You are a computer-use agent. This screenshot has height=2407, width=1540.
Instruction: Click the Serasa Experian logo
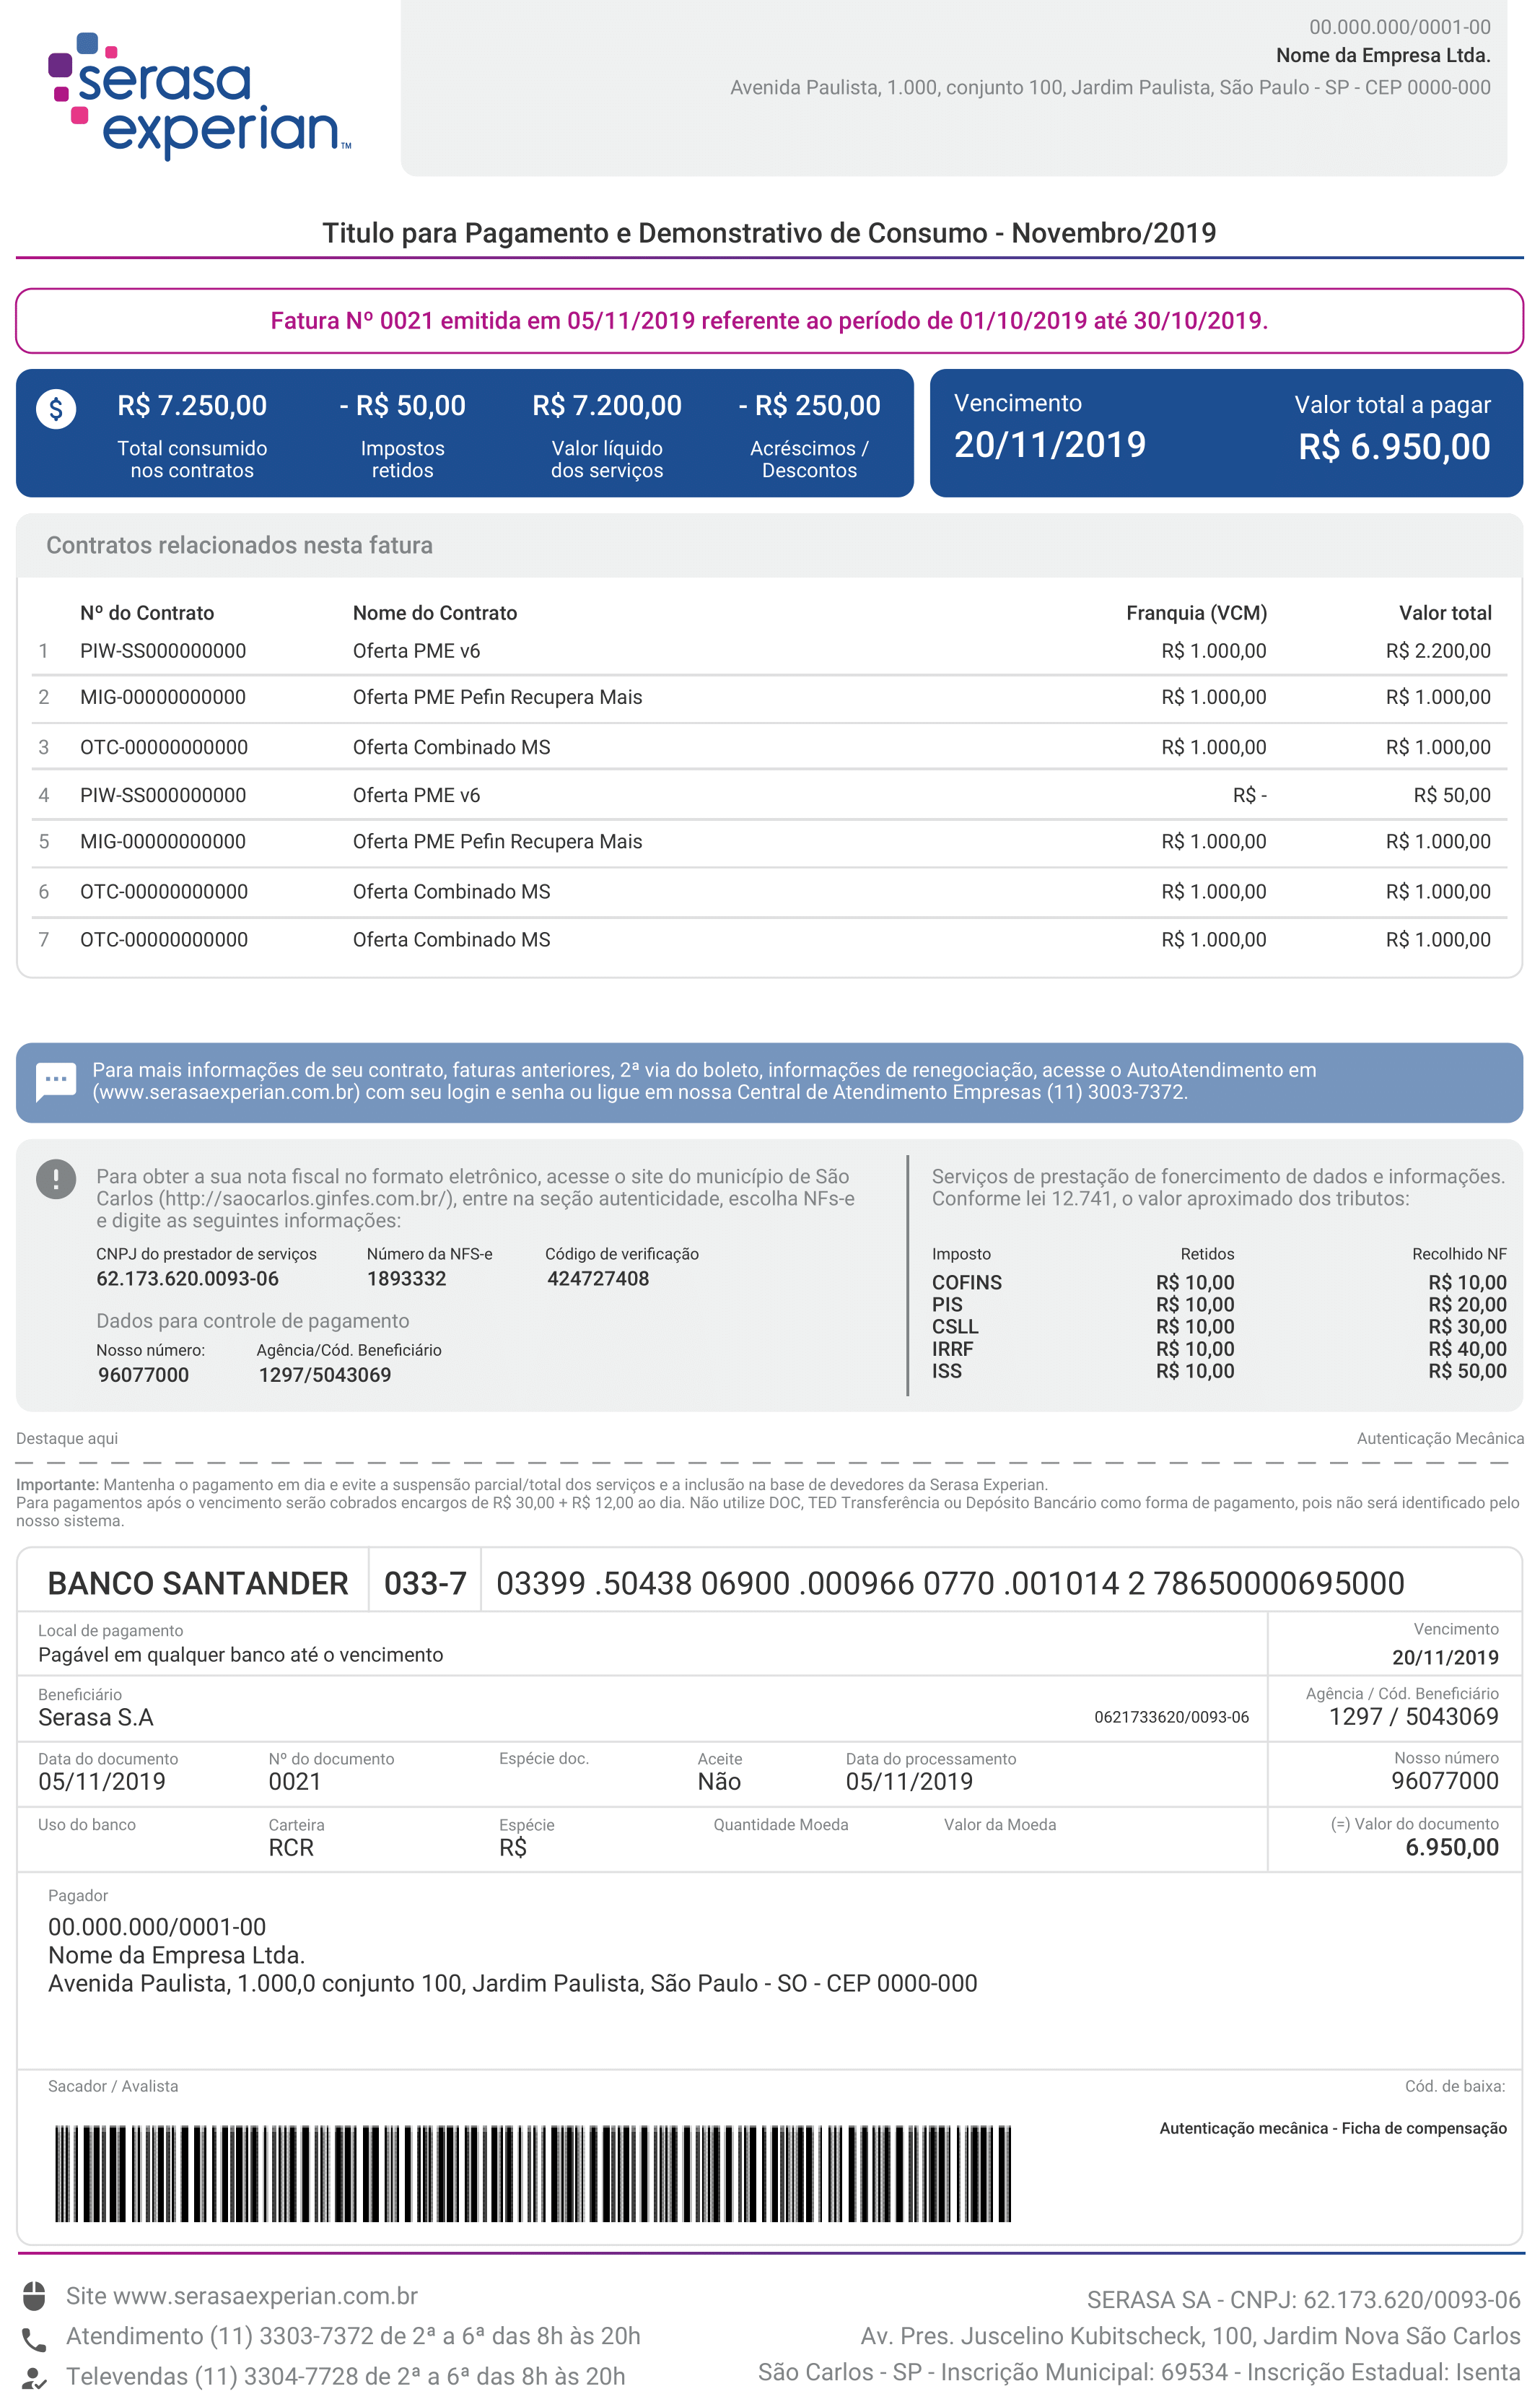[x=199, y=96]
